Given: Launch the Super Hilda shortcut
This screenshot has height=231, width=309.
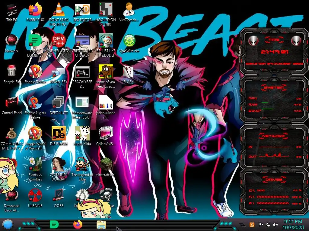Looking at the screenshot, I should click(x=82, y=136).
